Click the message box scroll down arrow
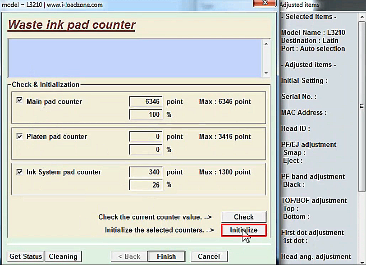 pyautogui.click(x=266, y=73)
